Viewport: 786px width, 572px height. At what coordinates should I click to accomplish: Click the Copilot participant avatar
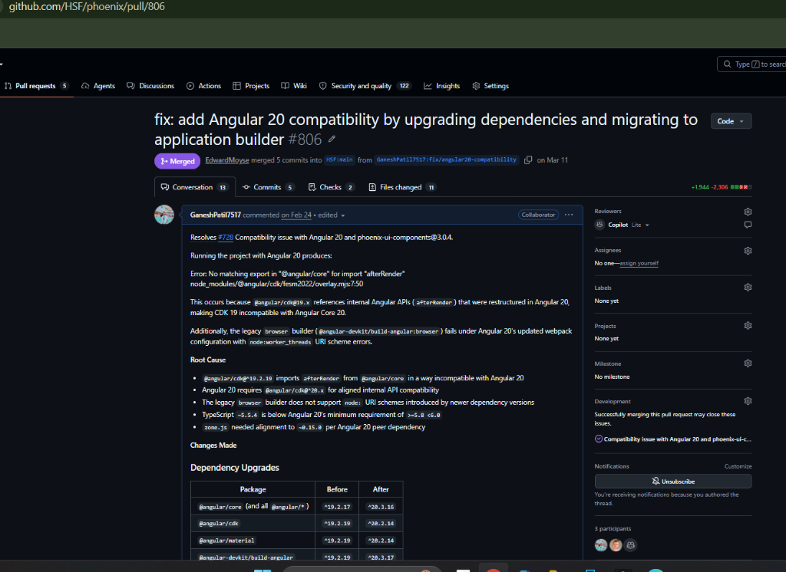click(631, 545)
